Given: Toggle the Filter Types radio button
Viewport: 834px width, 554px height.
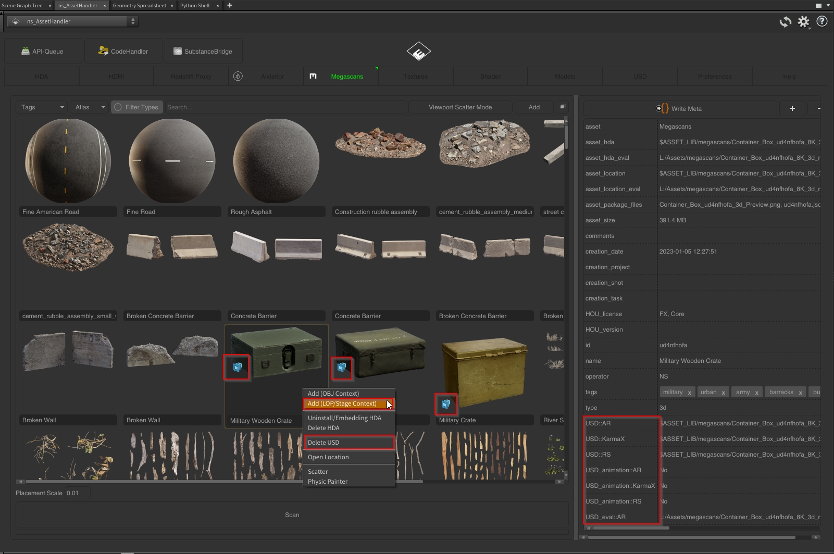Looking at the screenshot, I should (118, 107).
